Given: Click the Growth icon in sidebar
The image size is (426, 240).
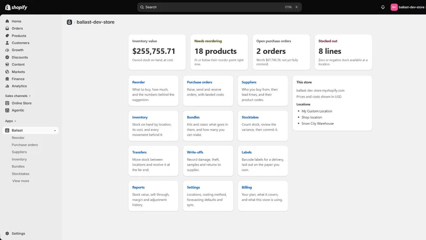Looking at the screenshot, I should 7,50.
